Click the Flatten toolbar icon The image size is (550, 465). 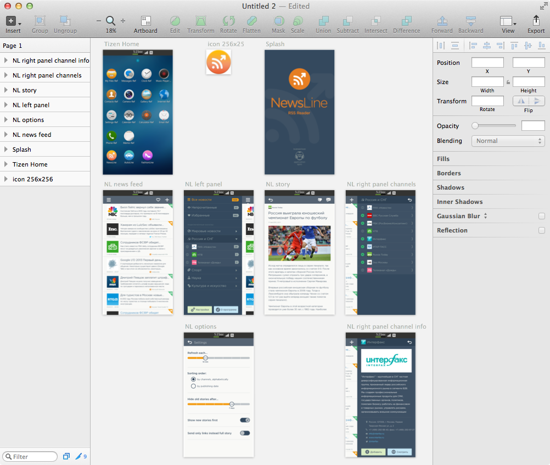pyautogui.click(x=251, y=22)
